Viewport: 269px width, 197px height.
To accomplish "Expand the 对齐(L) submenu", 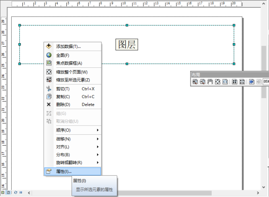I will [x=72, y=147].
